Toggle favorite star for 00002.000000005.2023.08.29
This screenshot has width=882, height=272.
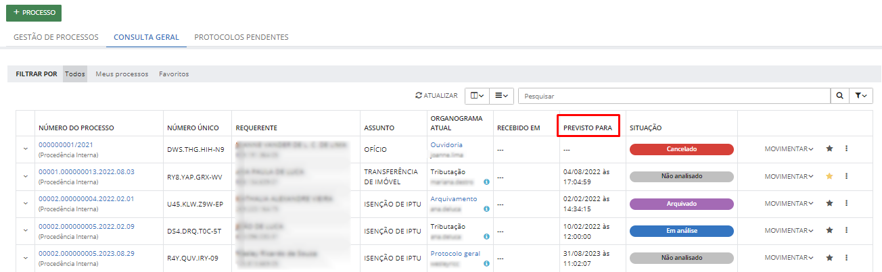pyautogui.click(x=829, y=256)
